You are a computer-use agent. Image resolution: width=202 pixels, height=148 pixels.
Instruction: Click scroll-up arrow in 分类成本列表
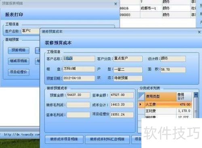[x=196, y=95]
